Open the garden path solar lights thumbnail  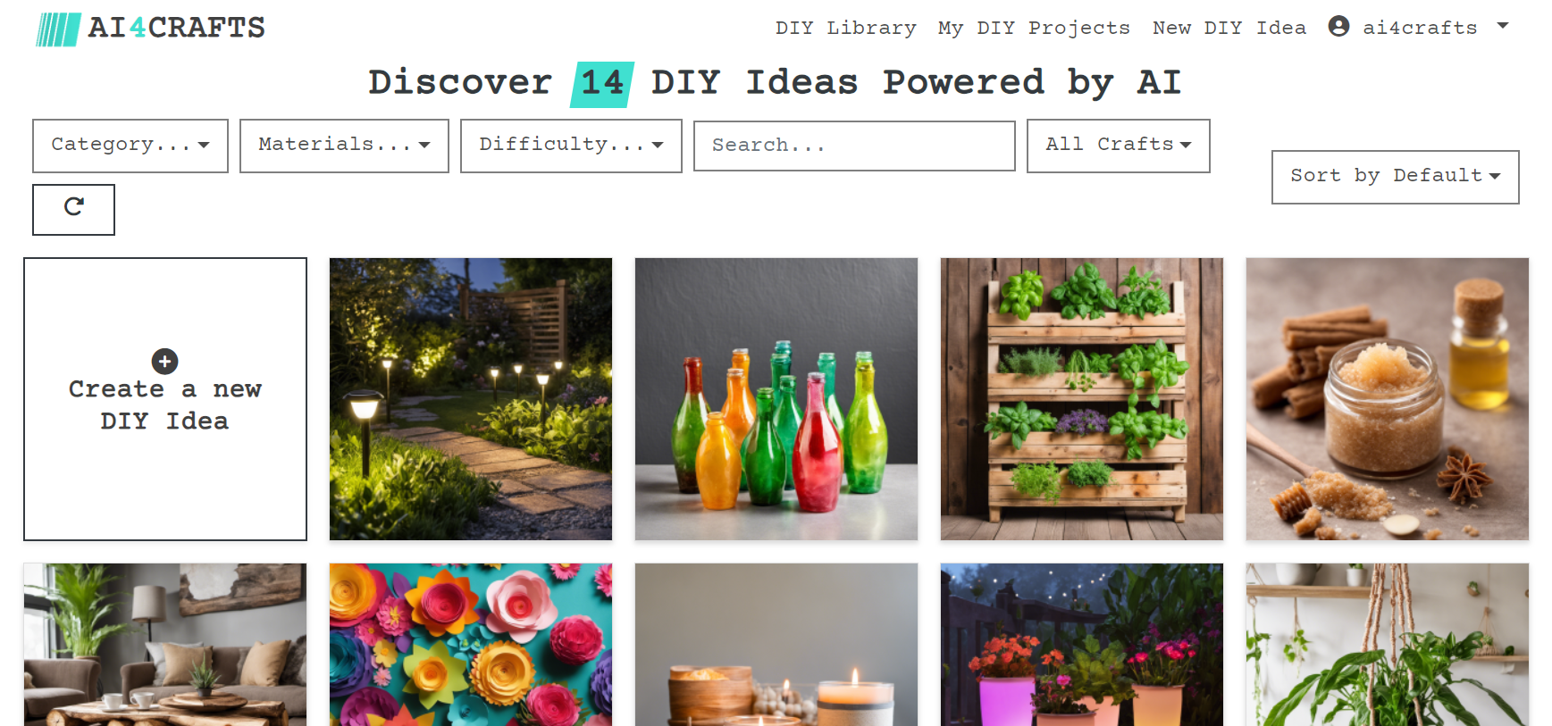pos(471,399)
